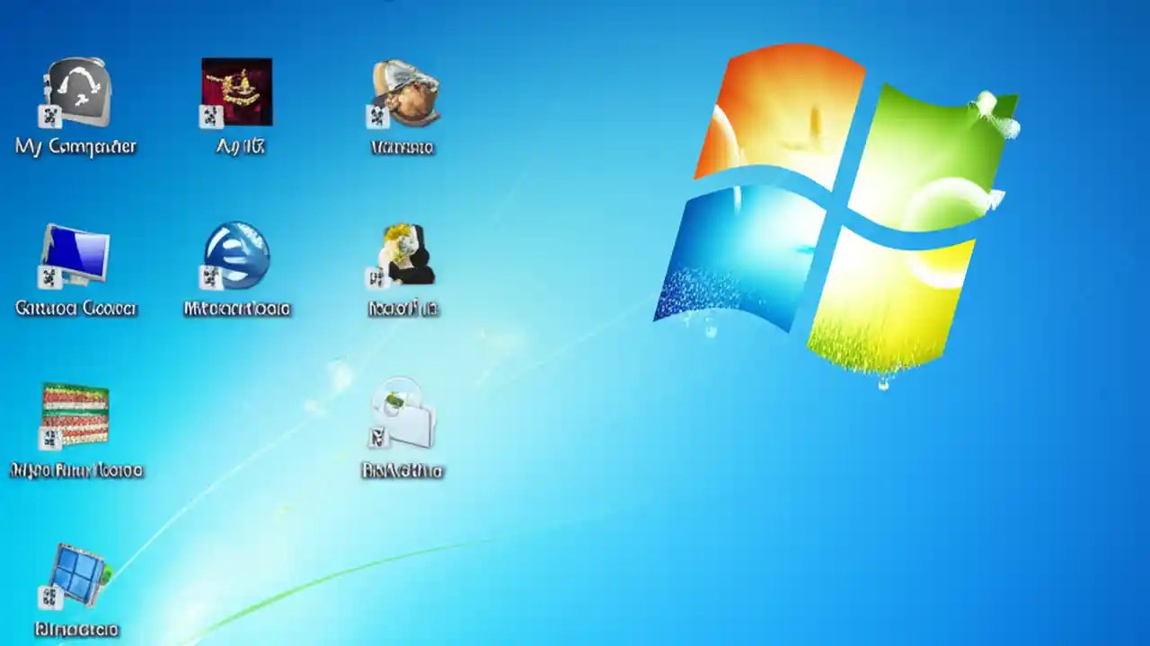
Task: Click the shortcut badge on the helmet icon
Action: (377, 117)
